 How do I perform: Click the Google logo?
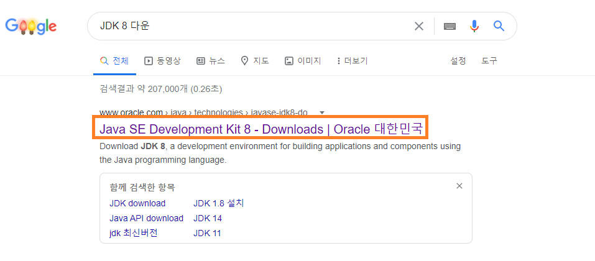click(31, 26)
